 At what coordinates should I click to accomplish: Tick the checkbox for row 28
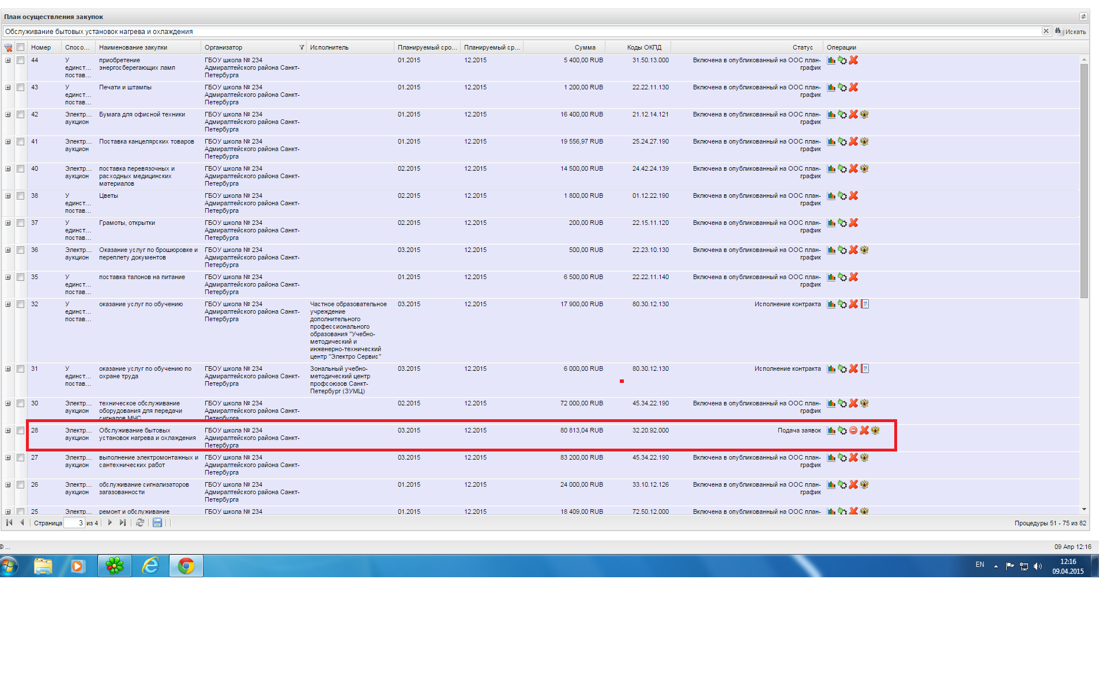pos(20,430)
